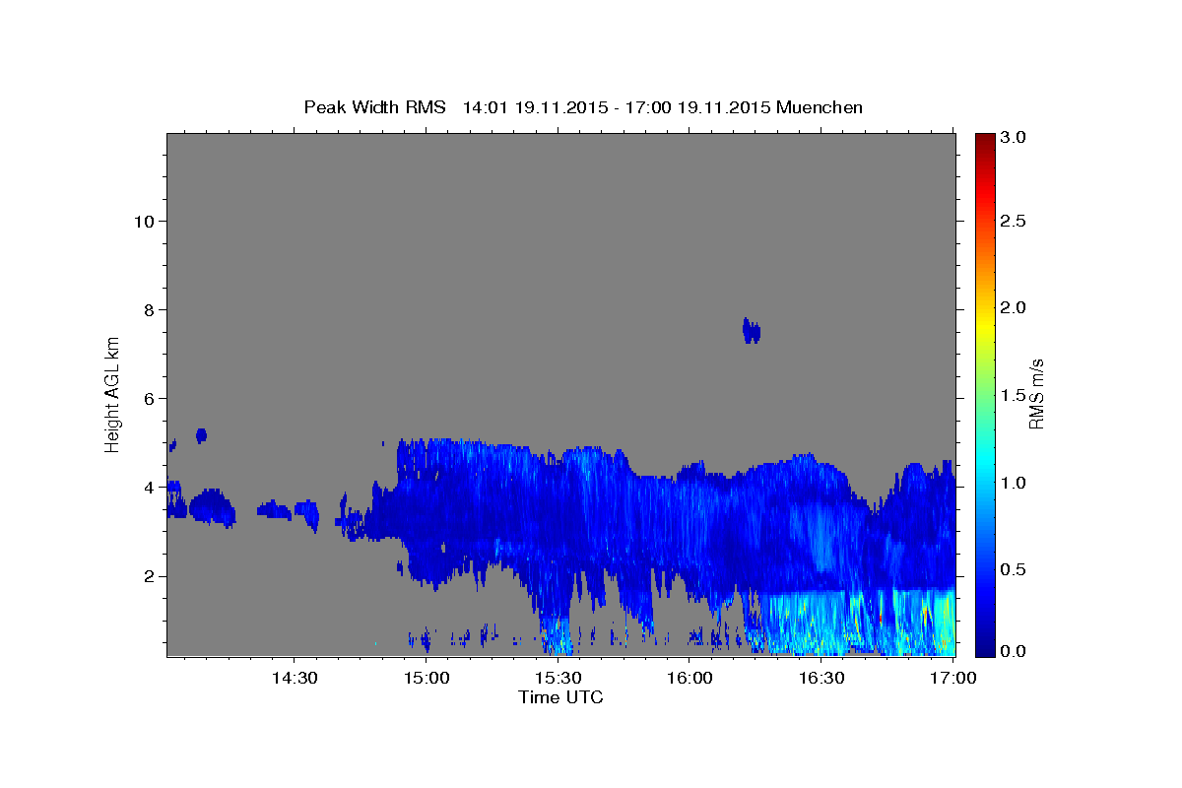
Task: Click the height tick label 2
Action: [x=149, y=576]
